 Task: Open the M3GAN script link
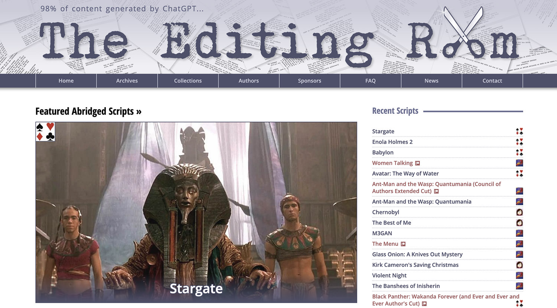pyautogui.click(x=382, y=233)
